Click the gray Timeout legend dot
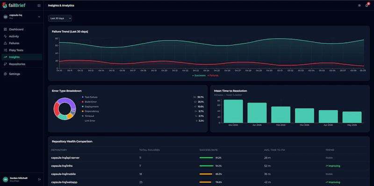 click(x=83, y=116)
